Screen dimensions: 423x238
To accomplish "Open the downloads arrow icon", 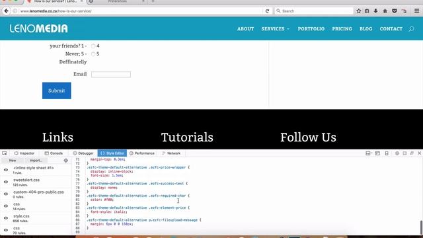I will 376,11.
